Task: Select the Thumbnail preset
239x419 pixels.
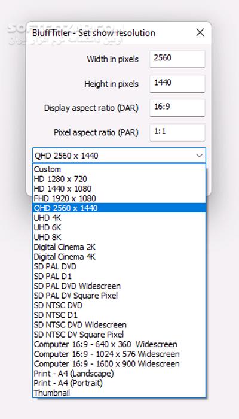Action: pyautogui.click(x=119, y=393)
